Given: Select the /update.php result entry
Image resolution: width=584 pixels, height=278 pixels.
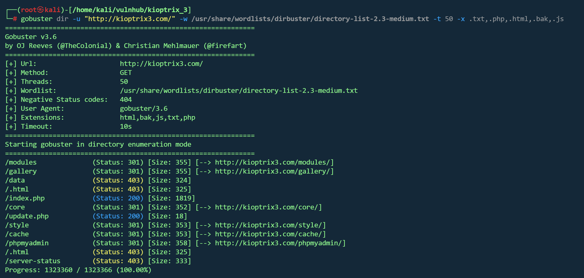Looking at the screenshot, I should [27, 216].
